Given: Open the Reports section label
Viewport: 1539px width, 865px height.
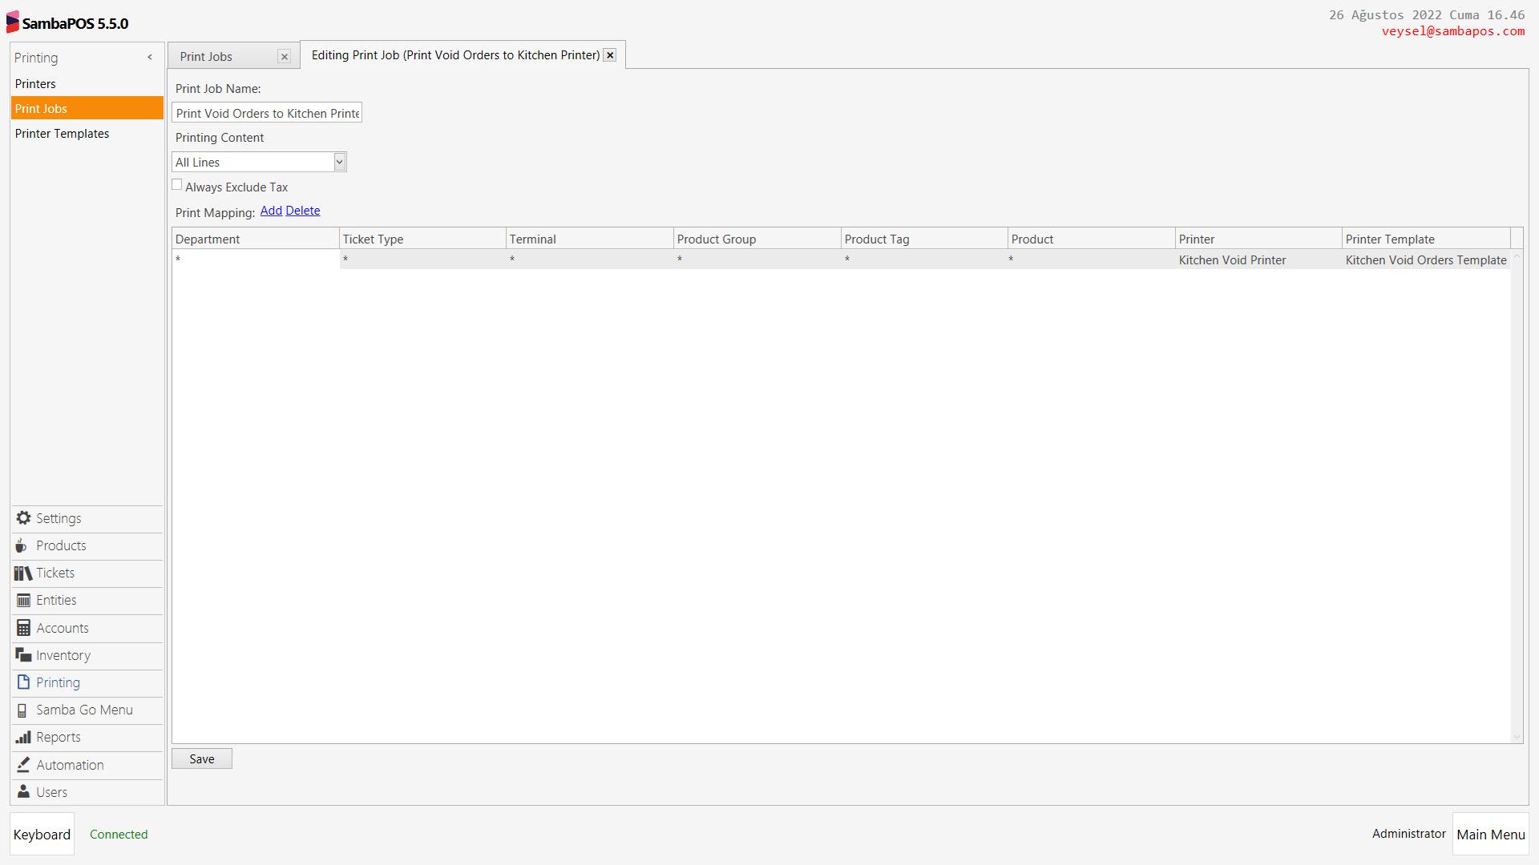Looking at the screenshot, I should tap(59, 737).
